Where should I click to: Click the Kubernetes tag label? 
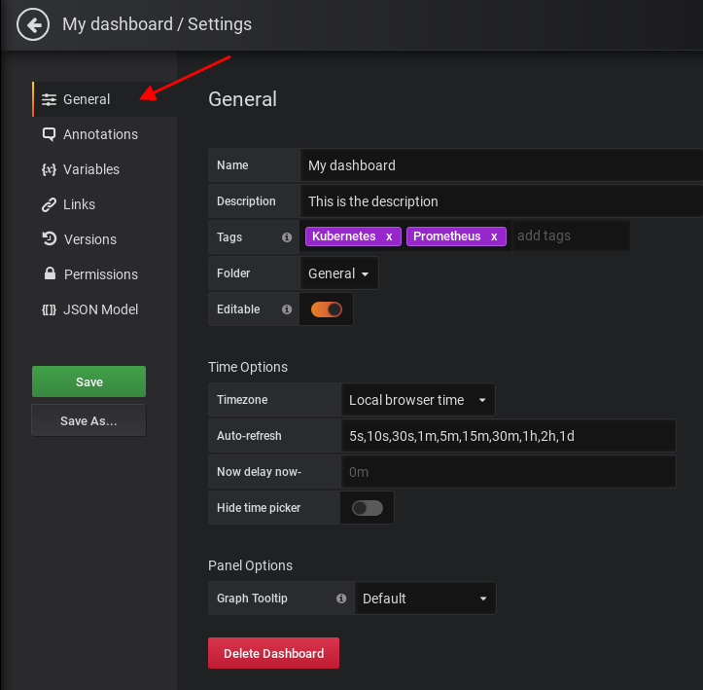click(x=344, y=236)
